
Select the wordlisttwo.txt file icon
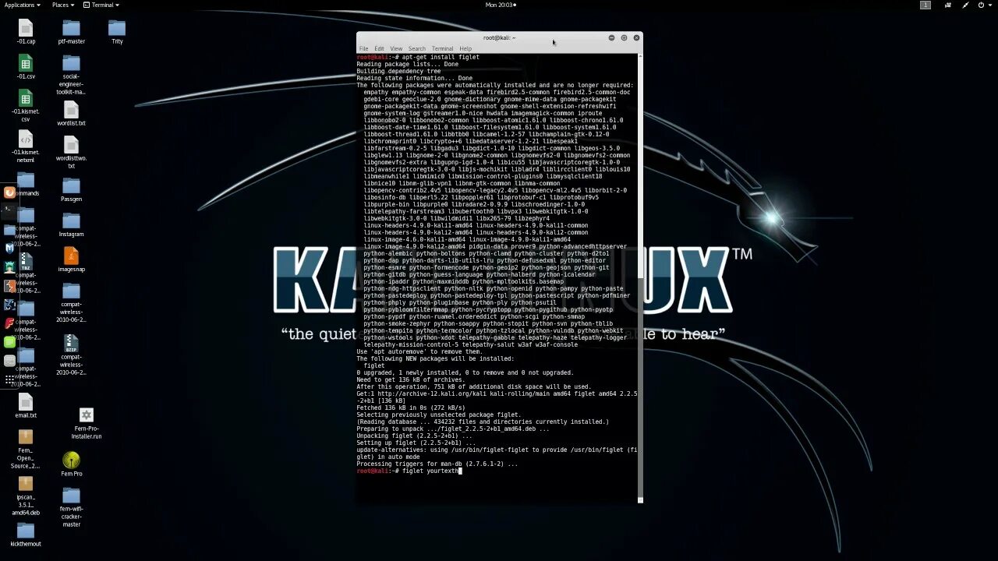71,153
